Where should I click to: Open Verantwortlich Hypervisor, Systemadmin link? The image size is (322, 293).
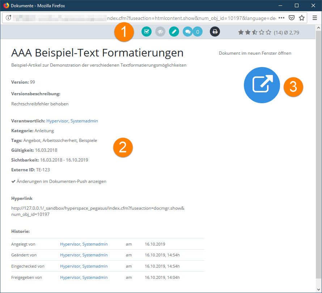tap(72, 121)
